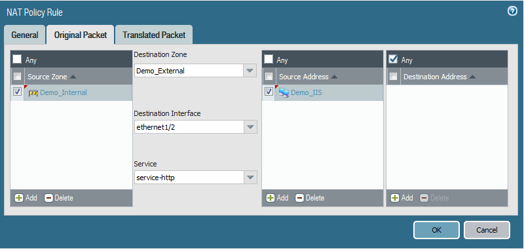The image size is (524, 249).
Task: Click the Destination Zone label
Action: pos(160,55)
